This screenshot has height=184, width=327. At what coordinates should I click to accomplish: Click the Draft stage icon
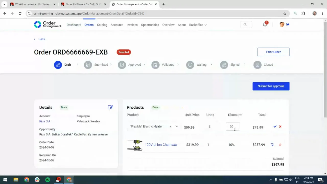(x=58, y=65)
